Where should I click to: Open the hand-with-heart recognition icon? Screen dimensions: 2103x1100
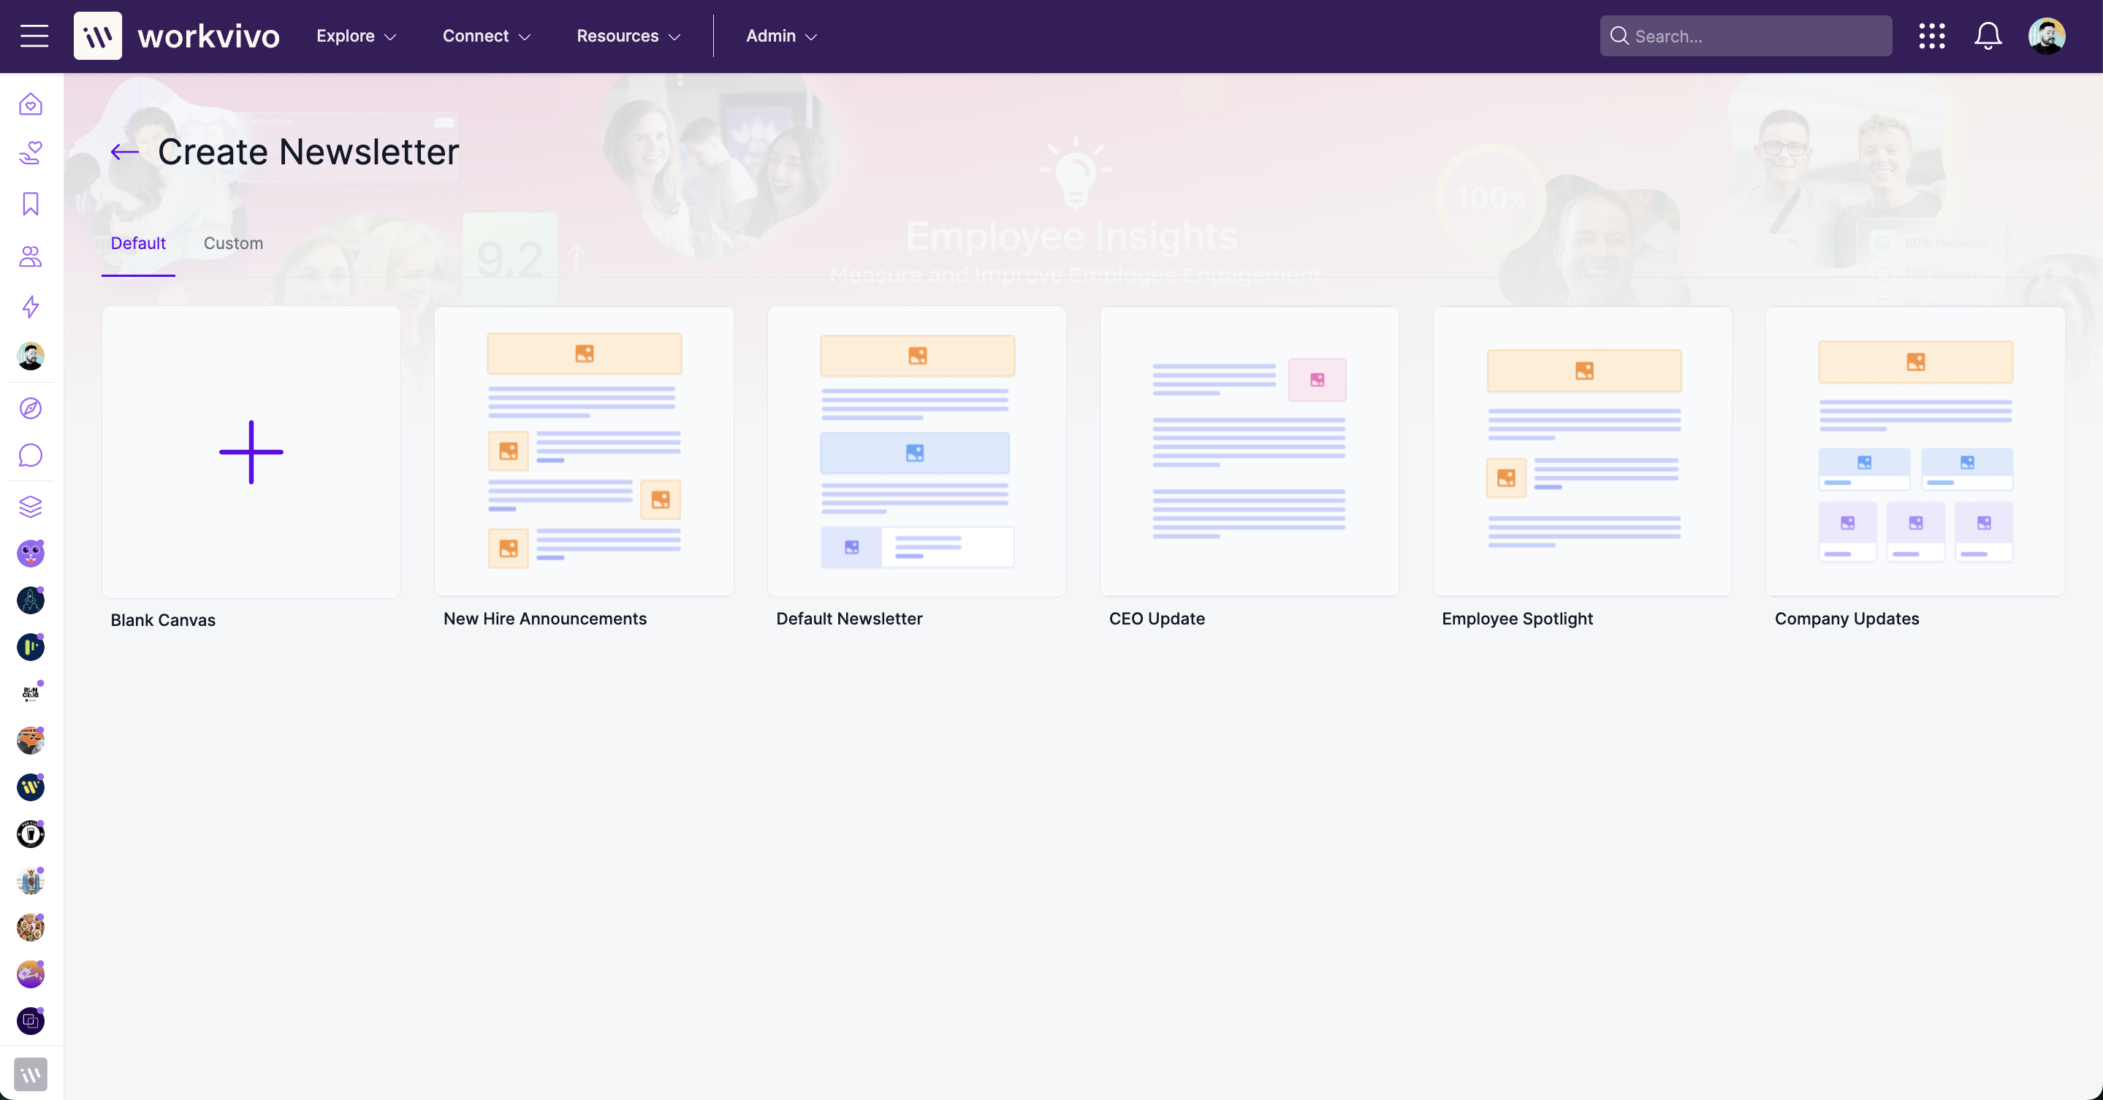(30, 153)
